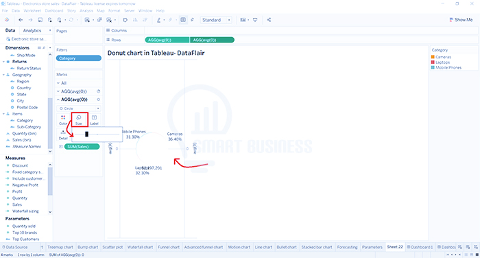This screenshot has height=258, width=480.
Task: Open the Detail control on Marks card
Action: tap(63, 134)
